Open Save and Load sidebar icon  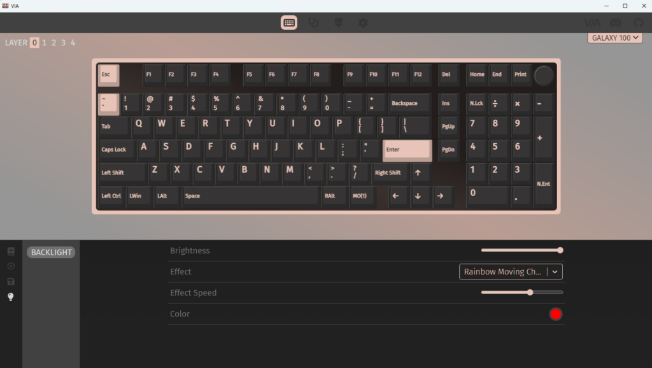(11, 281)
